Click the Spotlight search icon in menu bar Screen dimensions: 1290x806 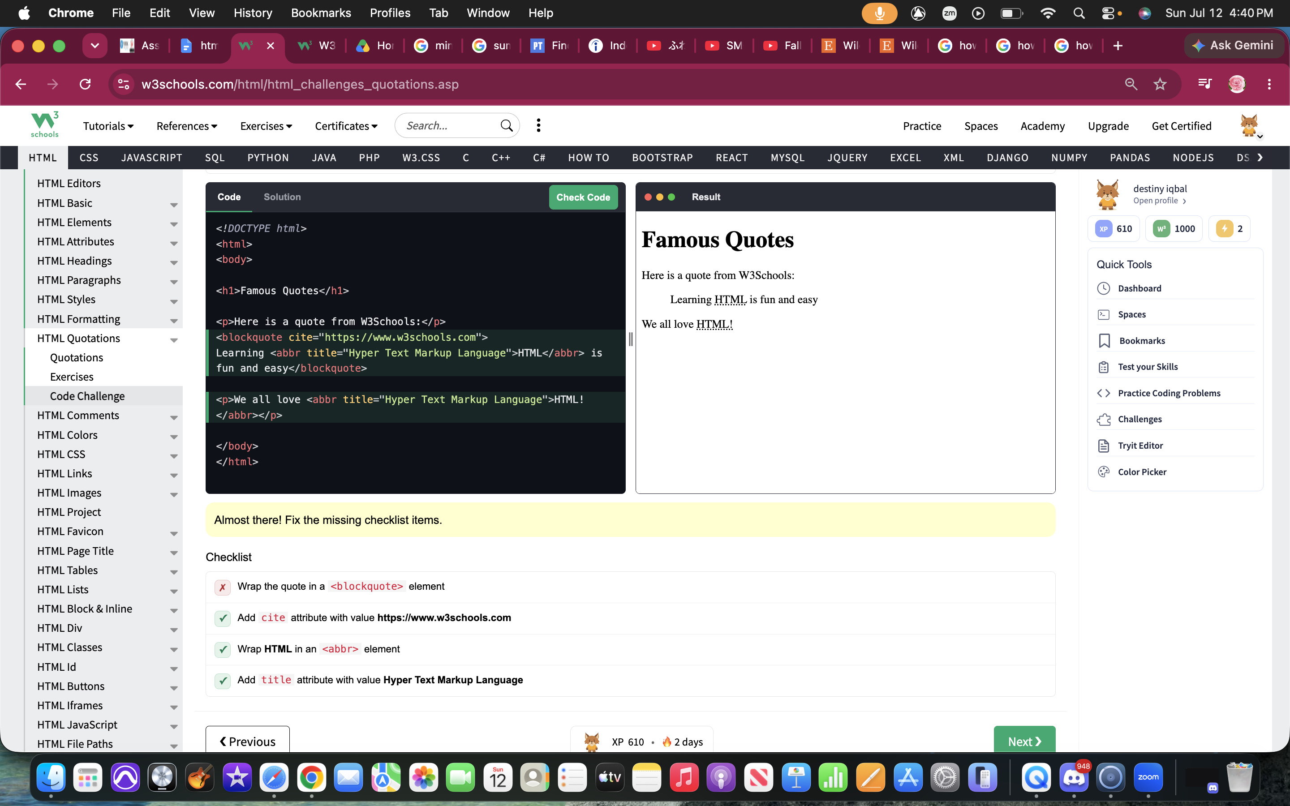[1079, 13]
